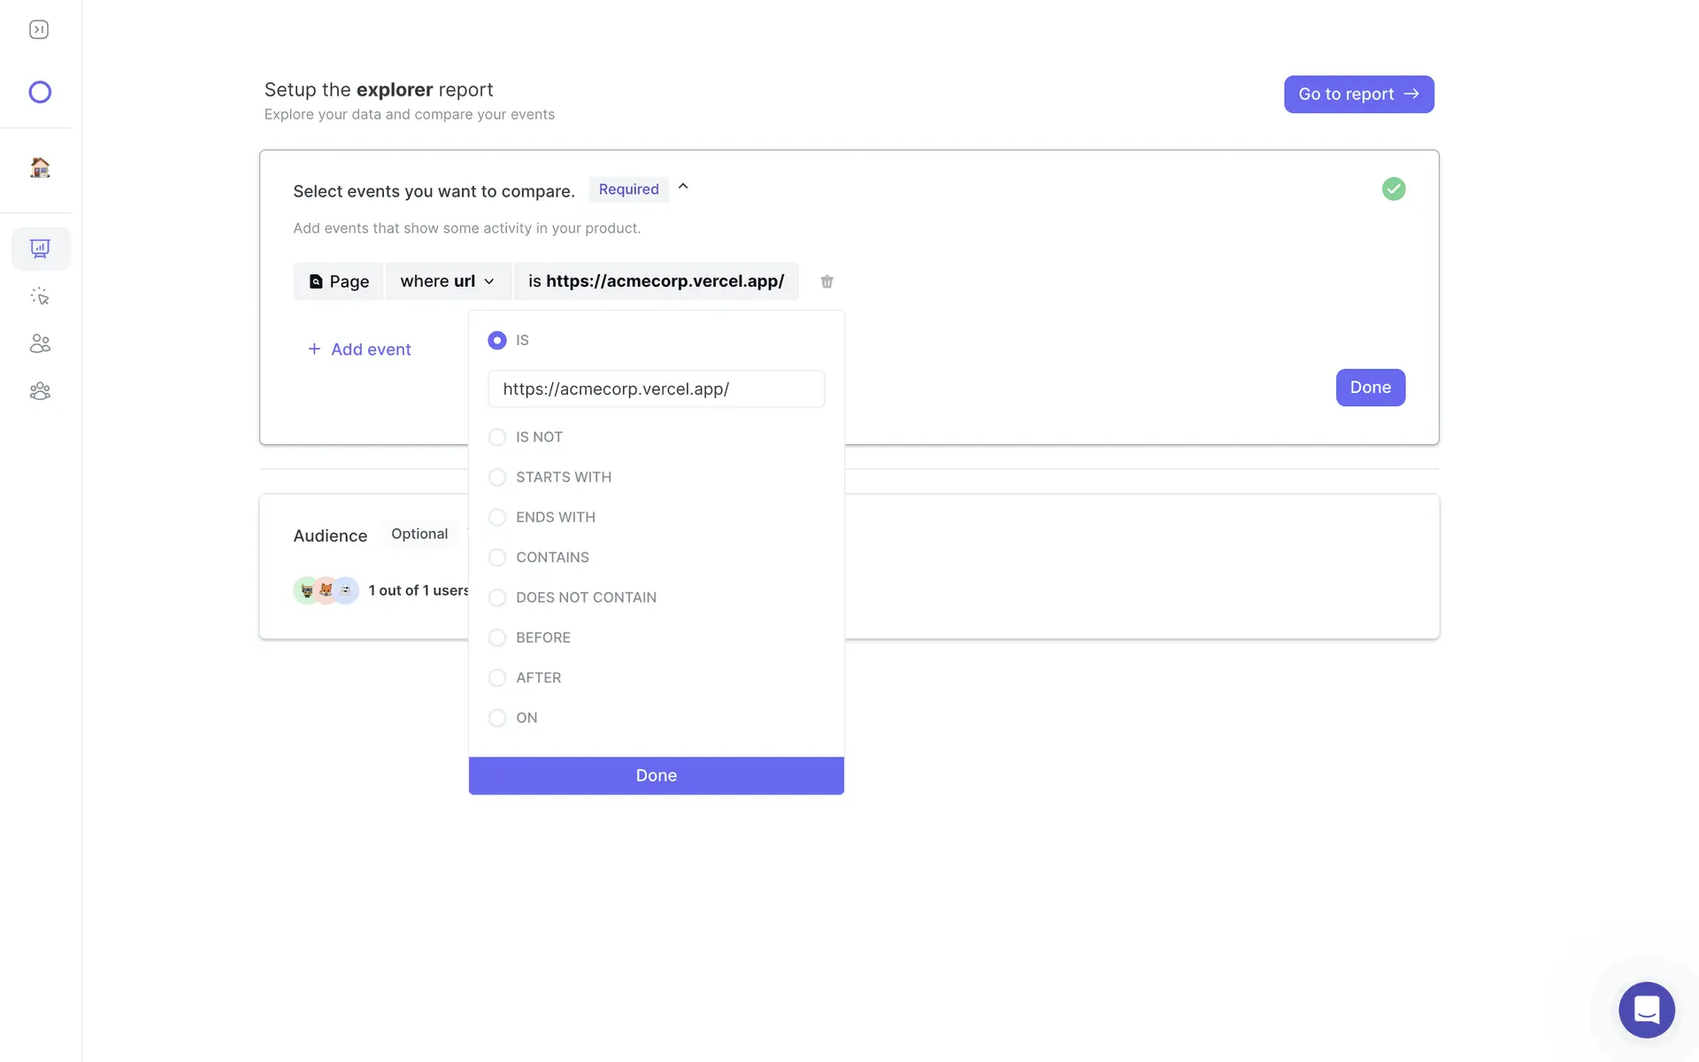Open the users icon in the sidebar
1699x1062 pixels.
click(40, 343)
